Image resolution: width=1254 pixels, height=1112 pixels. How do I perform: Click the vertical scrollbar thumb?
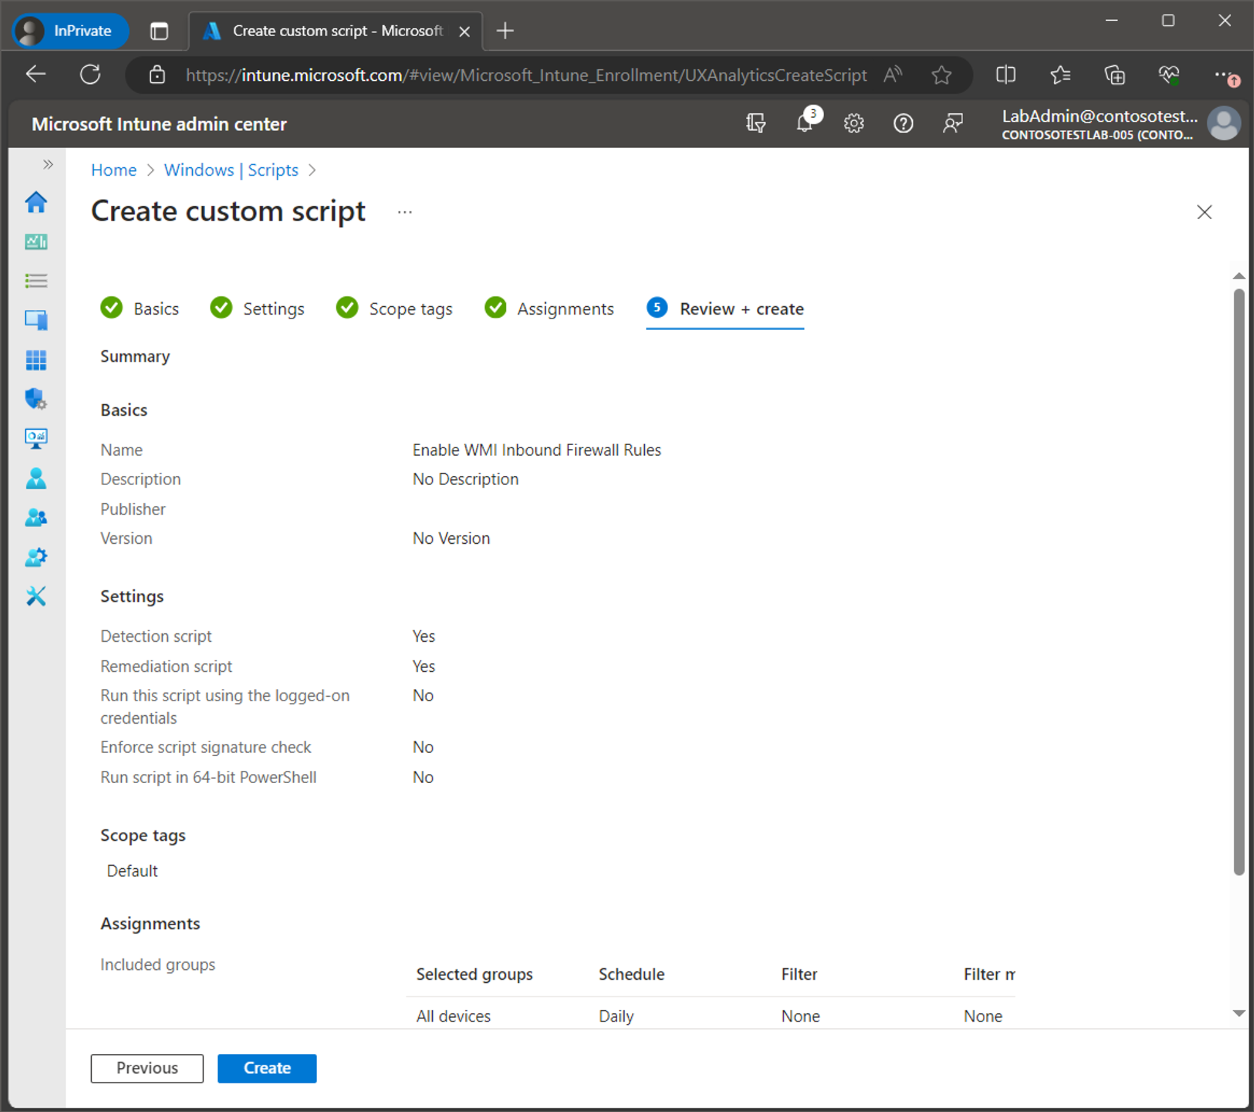[1239, 582]
